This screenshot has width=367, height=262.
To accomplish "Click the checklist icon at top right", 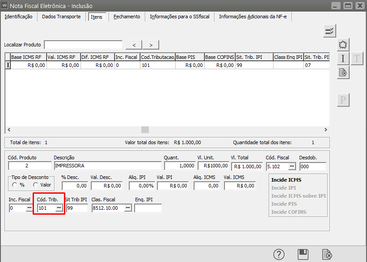I will coord(329,31).
